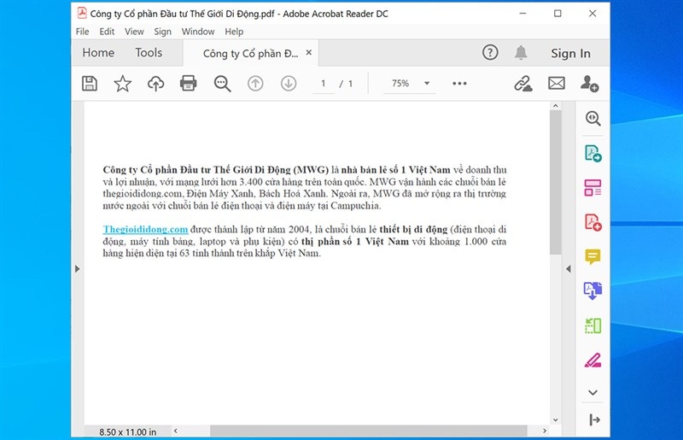Send file by email envelope icon
683x440 pixels.
coord(557,83)
